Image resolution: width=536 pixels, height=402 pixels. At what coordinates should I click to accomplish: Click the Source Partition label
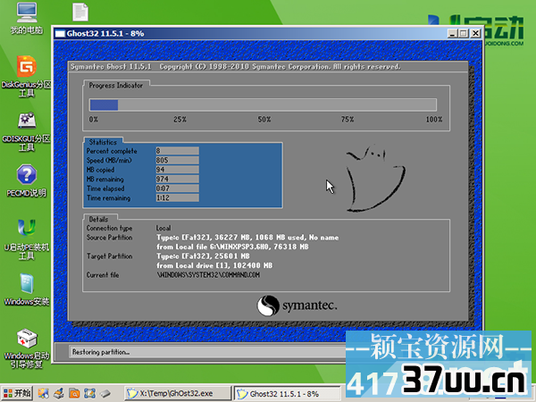coord(109,238)
